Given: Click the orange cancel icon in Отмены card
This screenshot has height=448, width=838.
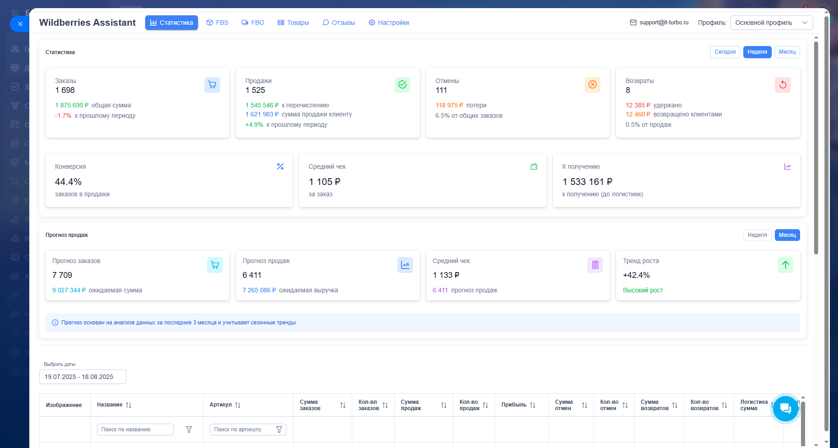Looking at the screenshot, I should point(592,85).
